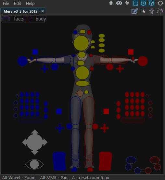Switch to the face picker tab
This screenshot has height=180, width=165.
coord(12,19)
